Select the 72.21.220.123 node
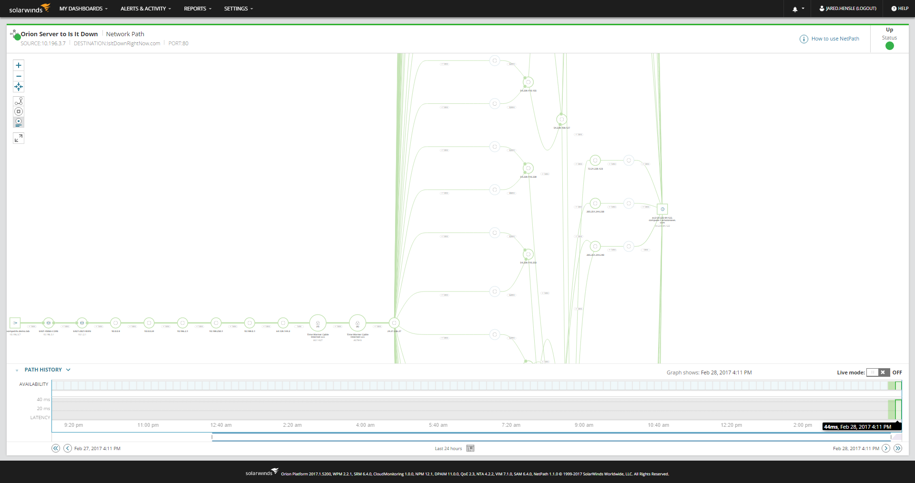 click(595, 161)
